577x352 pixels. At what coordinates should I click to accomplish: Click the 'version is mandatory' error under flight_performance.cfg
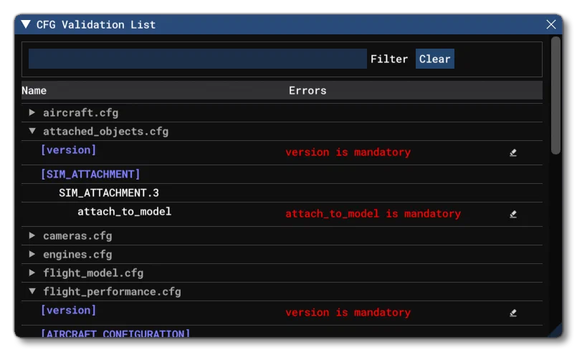pyautogui.click(x=348, y=313)
